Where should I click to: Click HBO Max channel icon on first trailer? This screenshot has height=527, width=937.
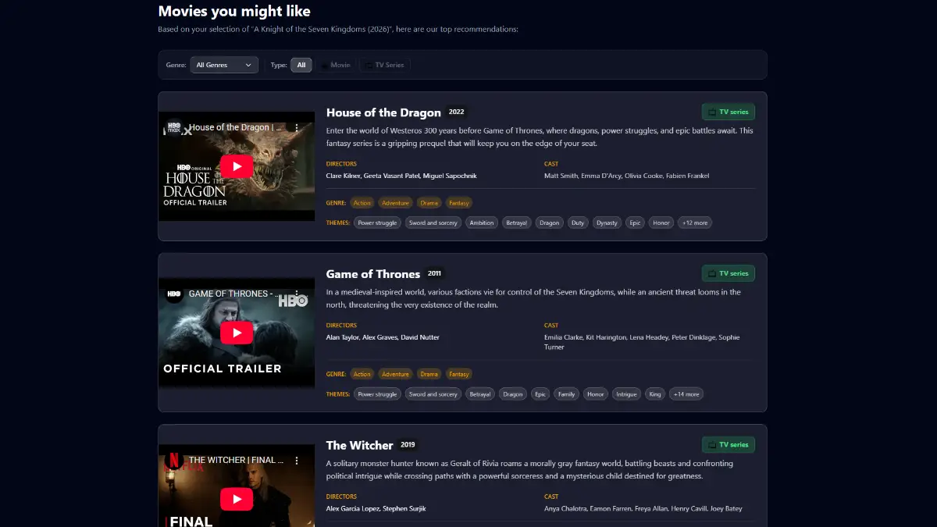(x=174, y=127)
